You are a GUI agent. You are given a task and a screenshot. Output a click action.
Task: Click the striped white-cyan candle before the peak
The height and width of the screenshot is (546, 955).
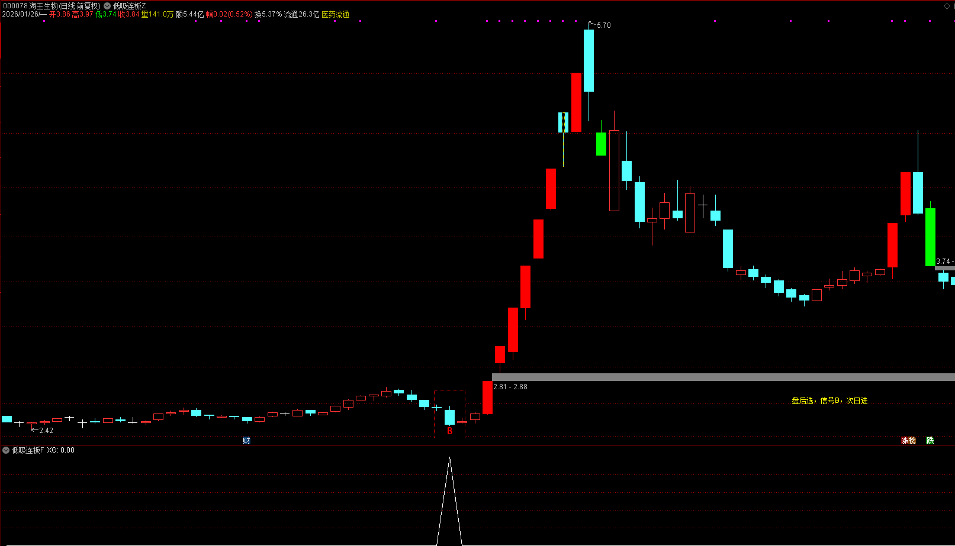[563, 122]
